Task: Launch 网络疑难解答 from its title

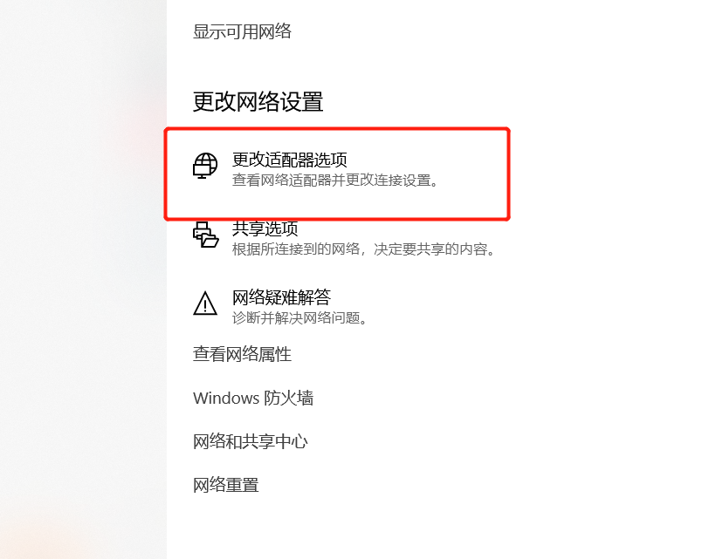Action: point(281,297)
